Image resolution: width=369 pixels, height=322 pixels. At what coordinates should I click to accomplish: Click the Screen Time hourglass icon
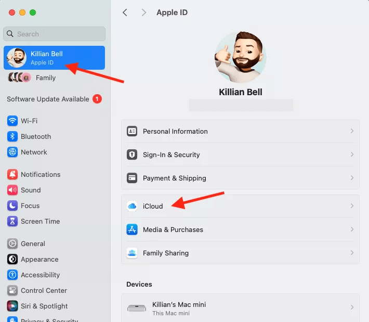click(x=12, y=222)
